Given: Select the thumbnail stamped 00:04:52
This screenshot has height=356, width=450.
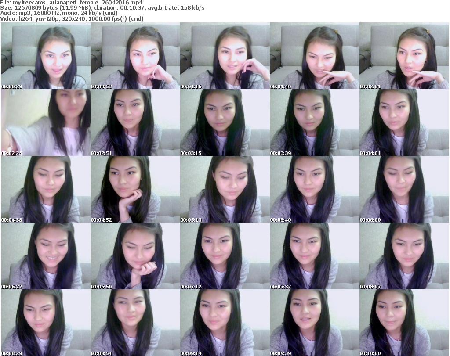Looking at the screenshot, I should tap(135, 190).
